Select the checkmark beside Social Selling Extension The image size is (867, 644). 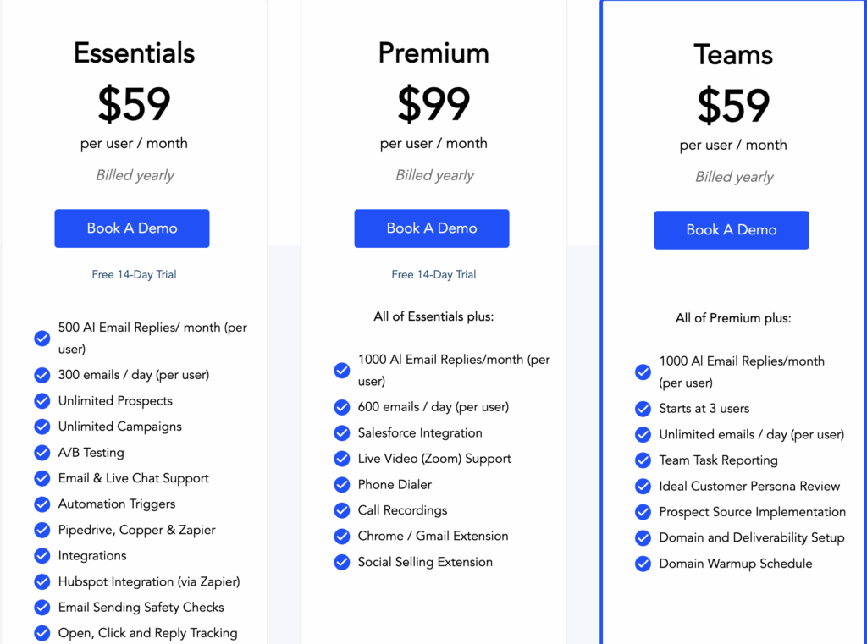pyautogui.click(x=342, y=562)
